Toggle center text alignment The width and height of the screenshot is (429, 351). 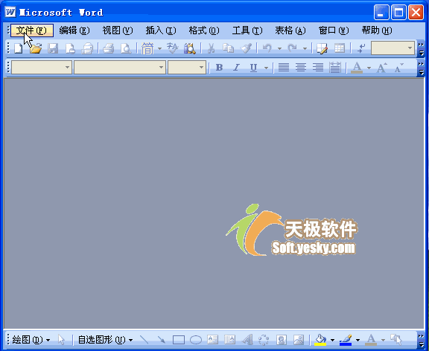tap(301, 67)
